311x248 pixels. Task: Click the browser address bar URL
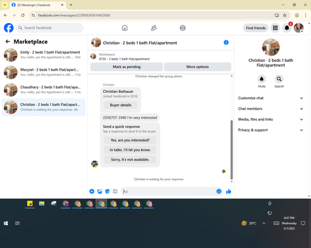pos(74,15)
